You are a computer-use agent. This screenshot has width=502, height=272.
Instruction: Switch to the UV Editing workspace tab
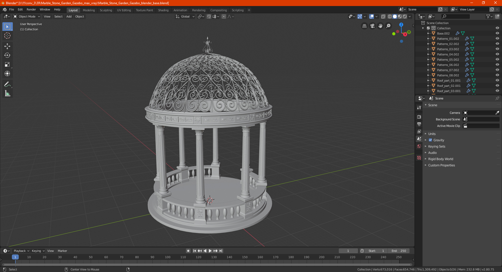[x=124, y=10]
